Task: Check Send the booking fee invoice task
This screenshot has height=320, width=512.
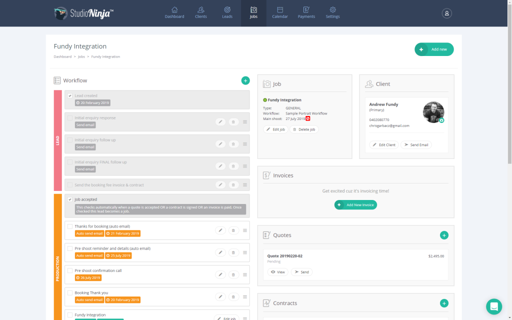Action: tap(70, 185)
